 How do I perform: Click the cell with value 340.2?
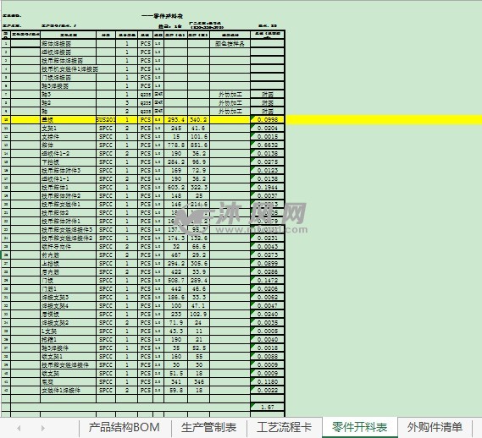198,120
